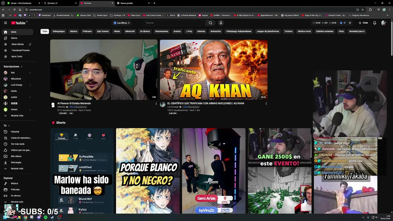Open Ibai subscription channel

(x=17, y=73)
